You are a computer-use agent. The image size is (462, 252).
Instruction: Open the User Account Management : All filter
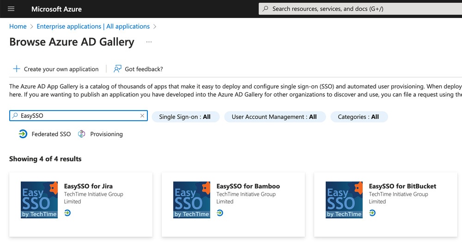coord(274,117)
